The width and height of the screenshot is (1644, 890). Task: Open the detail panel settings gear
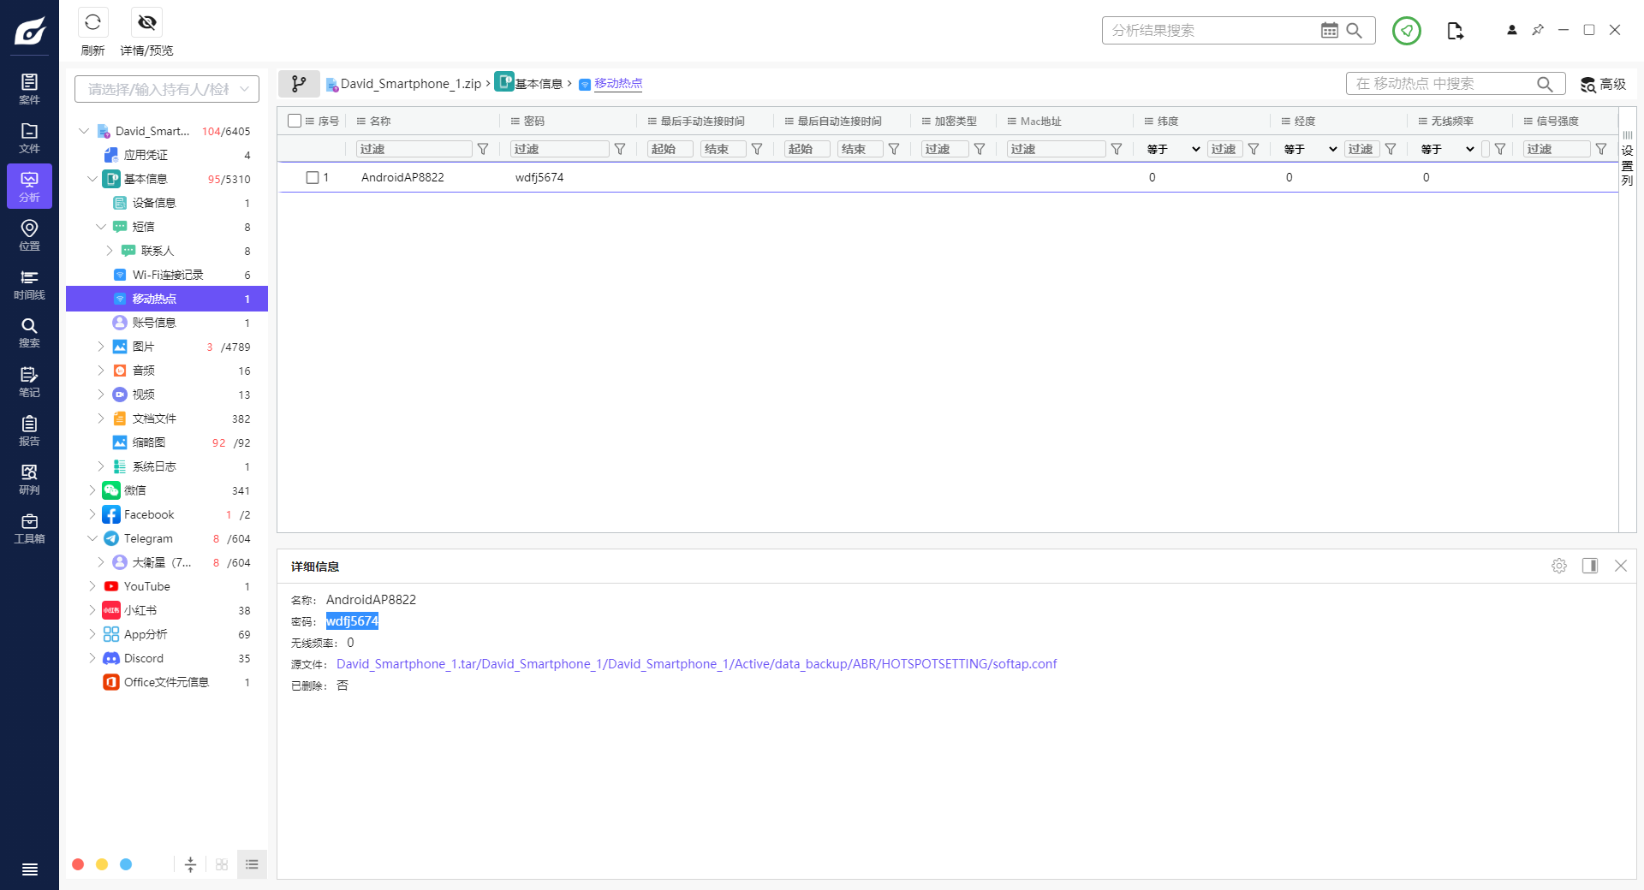click(x=1559, y=566)
